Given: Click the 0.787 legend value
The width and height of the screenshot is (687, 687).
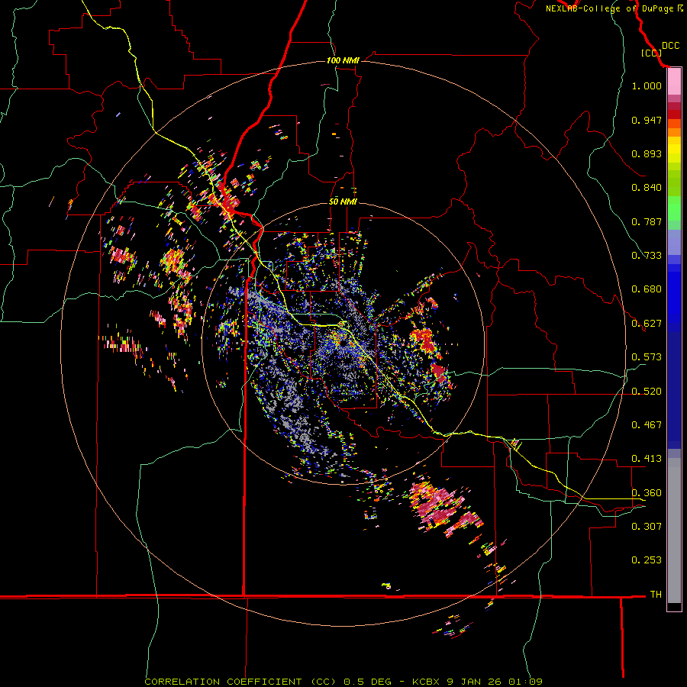Looking at the screenshot, I should pos(647,221).
